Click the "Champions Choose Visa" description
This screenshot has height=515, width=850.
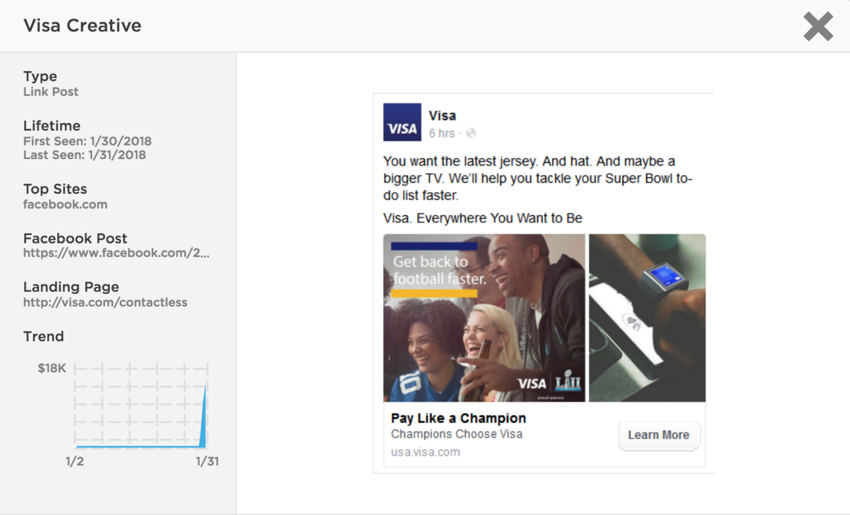coord(457,434)
